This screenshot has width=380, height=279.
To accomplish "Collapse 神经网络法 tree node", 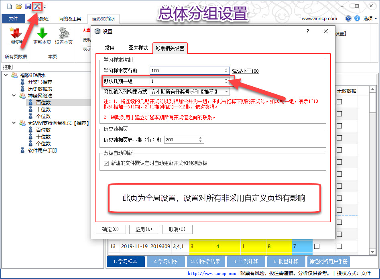I will [x=14, y=96].
